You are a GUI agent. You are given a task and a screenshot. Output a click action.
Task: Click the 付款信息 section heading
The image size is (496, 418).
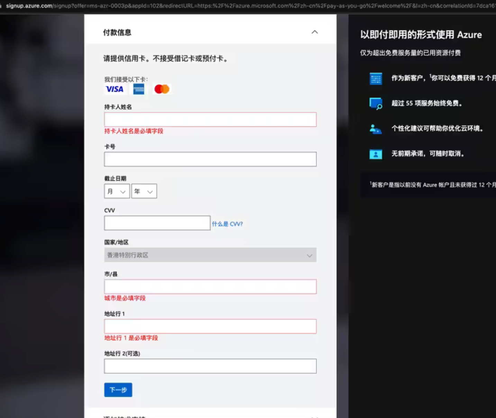[x=117, y=33]
